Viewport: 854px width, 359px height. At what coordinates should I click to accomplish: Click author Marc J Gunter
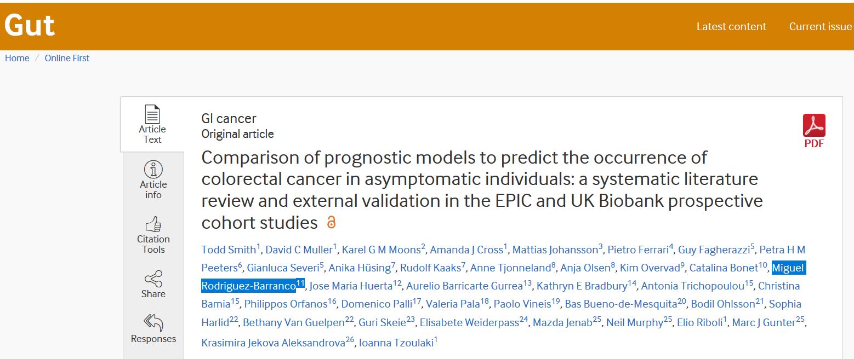[x=764, y=323]
